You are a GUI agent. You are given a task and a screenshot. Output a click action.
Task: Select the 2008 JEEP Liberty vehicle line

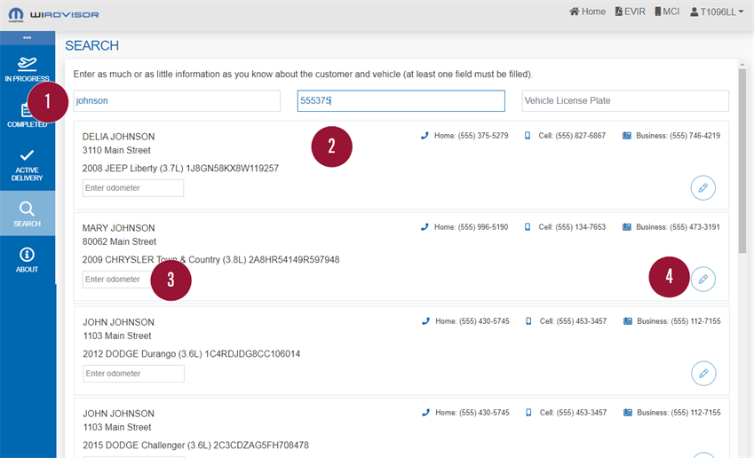click(x=180, y=169)
